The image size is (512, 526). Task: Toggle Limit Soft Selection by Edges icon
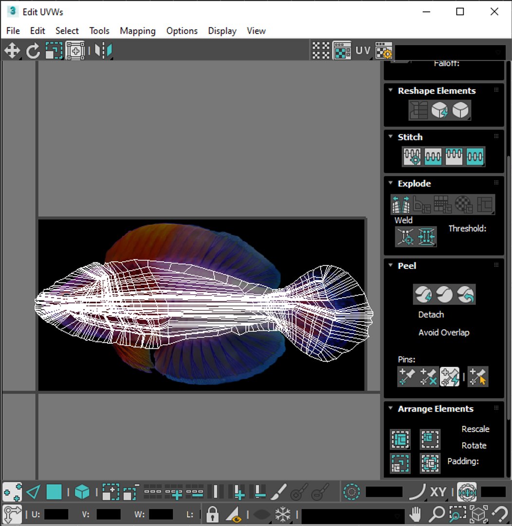tap(466, 492)
